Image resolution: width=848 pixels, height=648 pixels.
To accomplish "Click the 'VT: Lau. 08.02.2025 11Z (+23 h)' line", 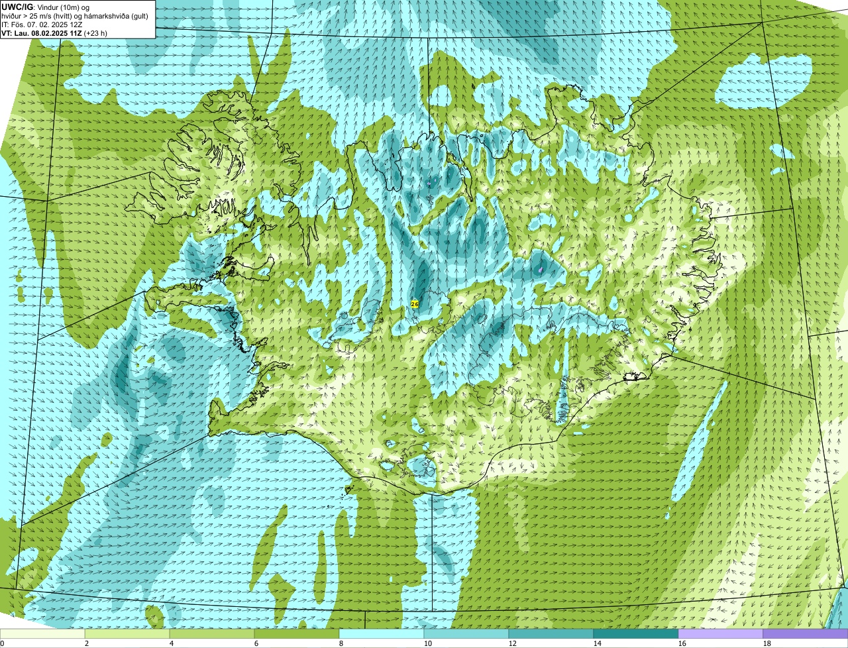I will 54,32.
